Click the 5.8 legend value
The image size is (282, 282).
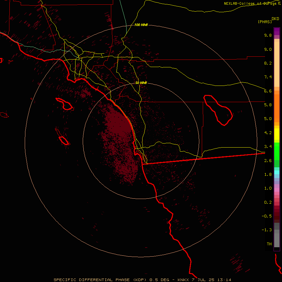pyautogui.click(x=268, y=105)
